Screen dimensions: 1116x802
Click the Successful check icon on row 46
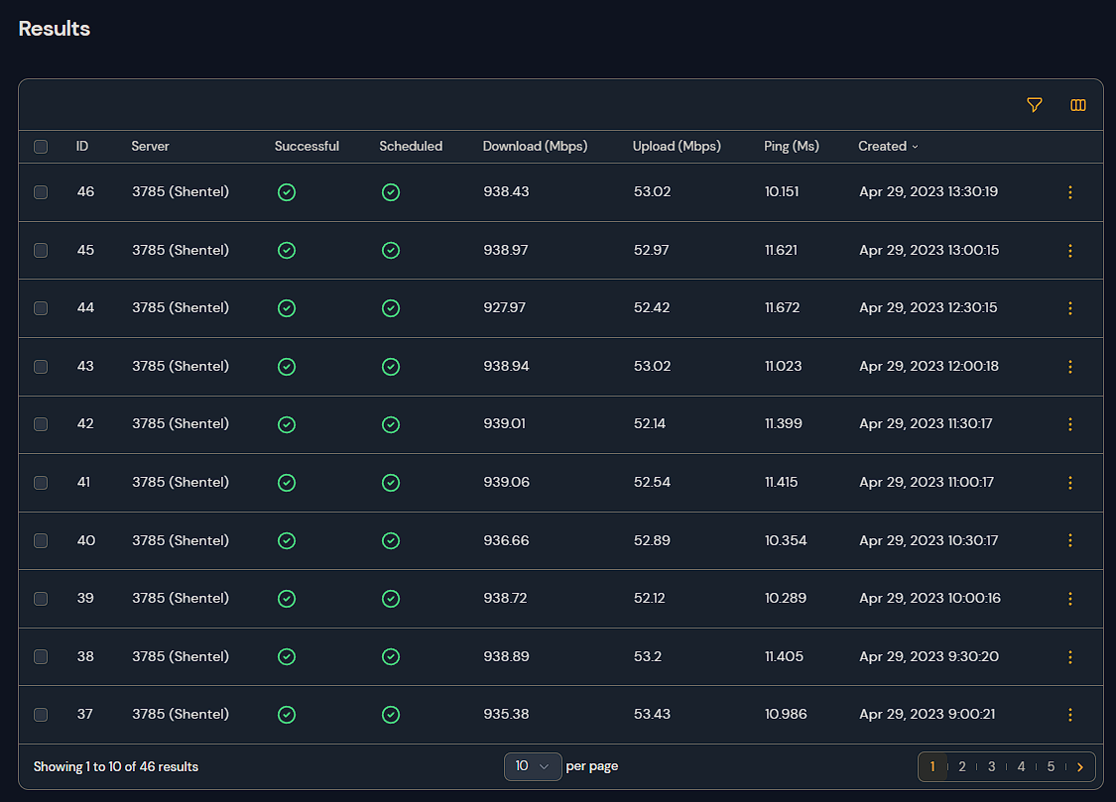click(x=287, y=192)
